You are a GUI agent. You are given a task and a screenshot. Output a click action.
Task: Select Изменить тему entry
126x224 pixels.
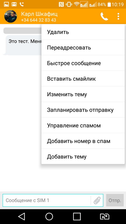[83, 94]
